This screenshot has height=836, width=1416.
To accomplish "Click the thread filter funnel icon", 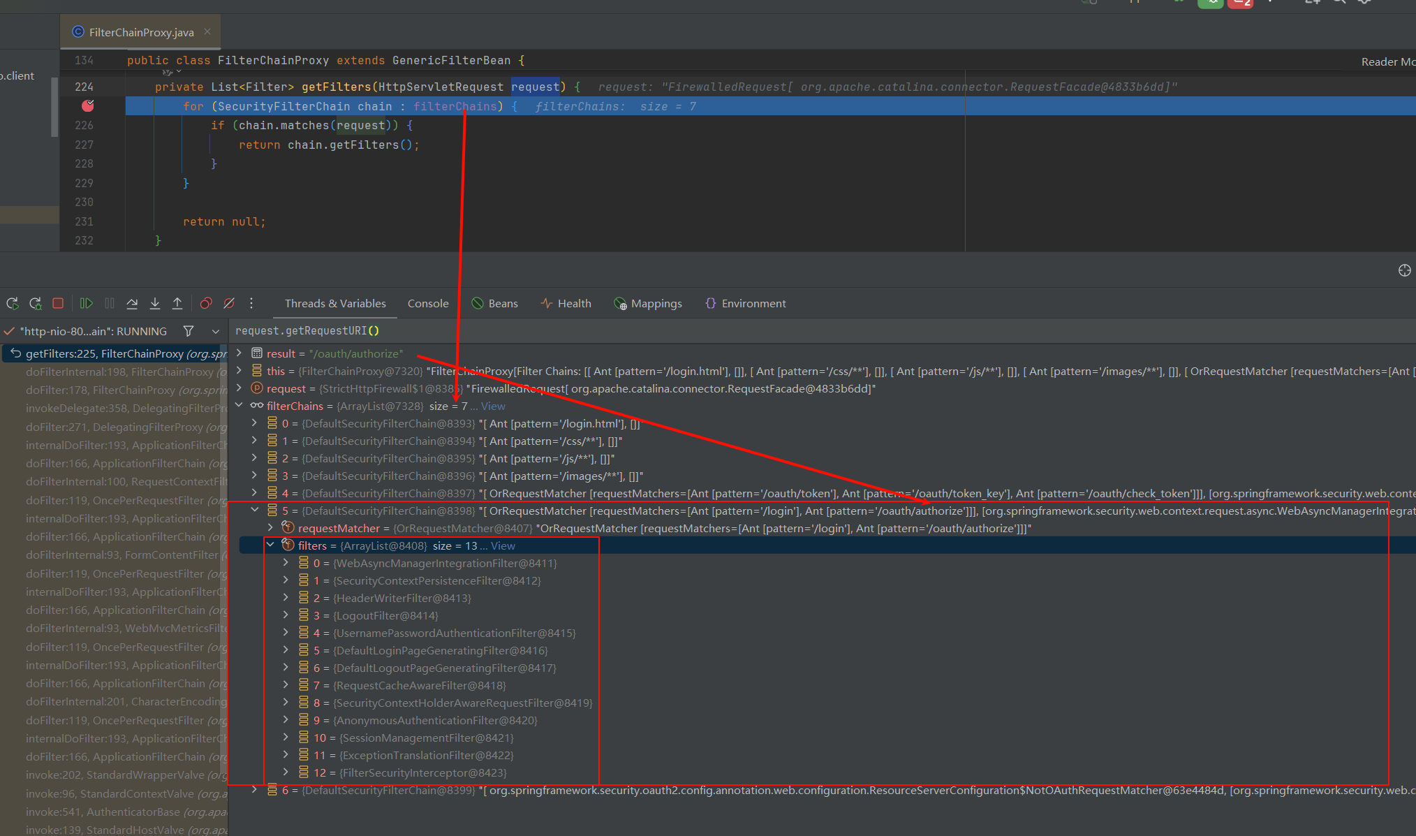I will pos(189,331).
